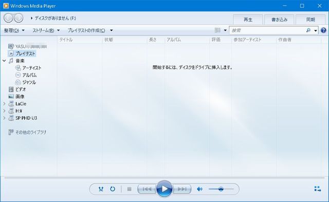The image size is (329, 202).
Task: Click the artist icon beside アーティスト
Action: [x=18, y=68]
